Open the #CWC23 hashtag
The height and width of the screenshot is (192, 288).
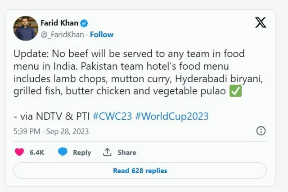pyautogui.click(x=112, y=116)
